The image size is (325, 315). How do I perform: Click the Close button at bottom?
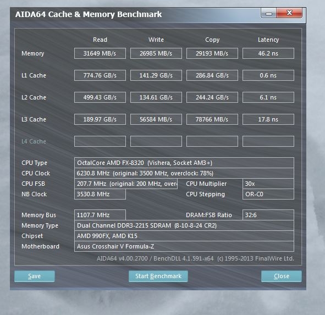[x=281, y=276]
